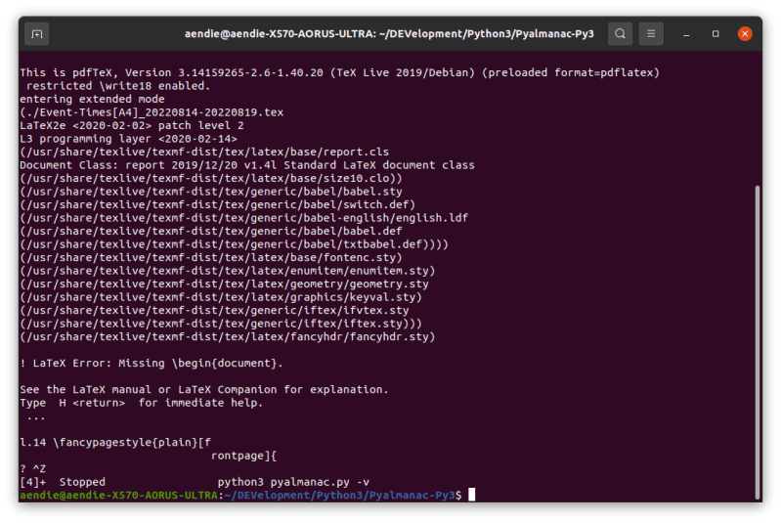Image resolution: width=781 pixels, height=523 pixels.
Task: Click the iftex.sty path line
Action: point(221,324)
